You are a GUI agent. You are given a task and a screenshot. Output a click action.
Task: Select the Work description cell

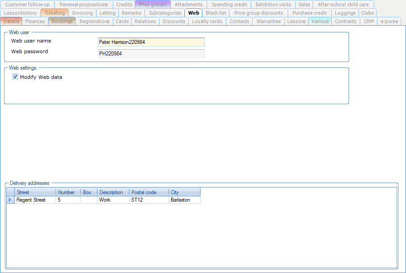[113, 200]
